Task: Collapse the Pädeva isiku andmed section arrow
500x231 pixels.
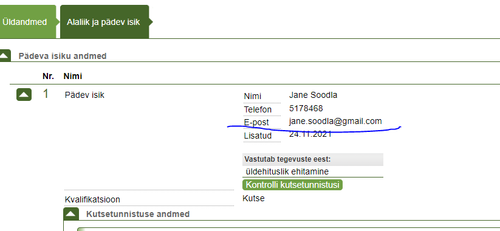Action: pos(5,56)
